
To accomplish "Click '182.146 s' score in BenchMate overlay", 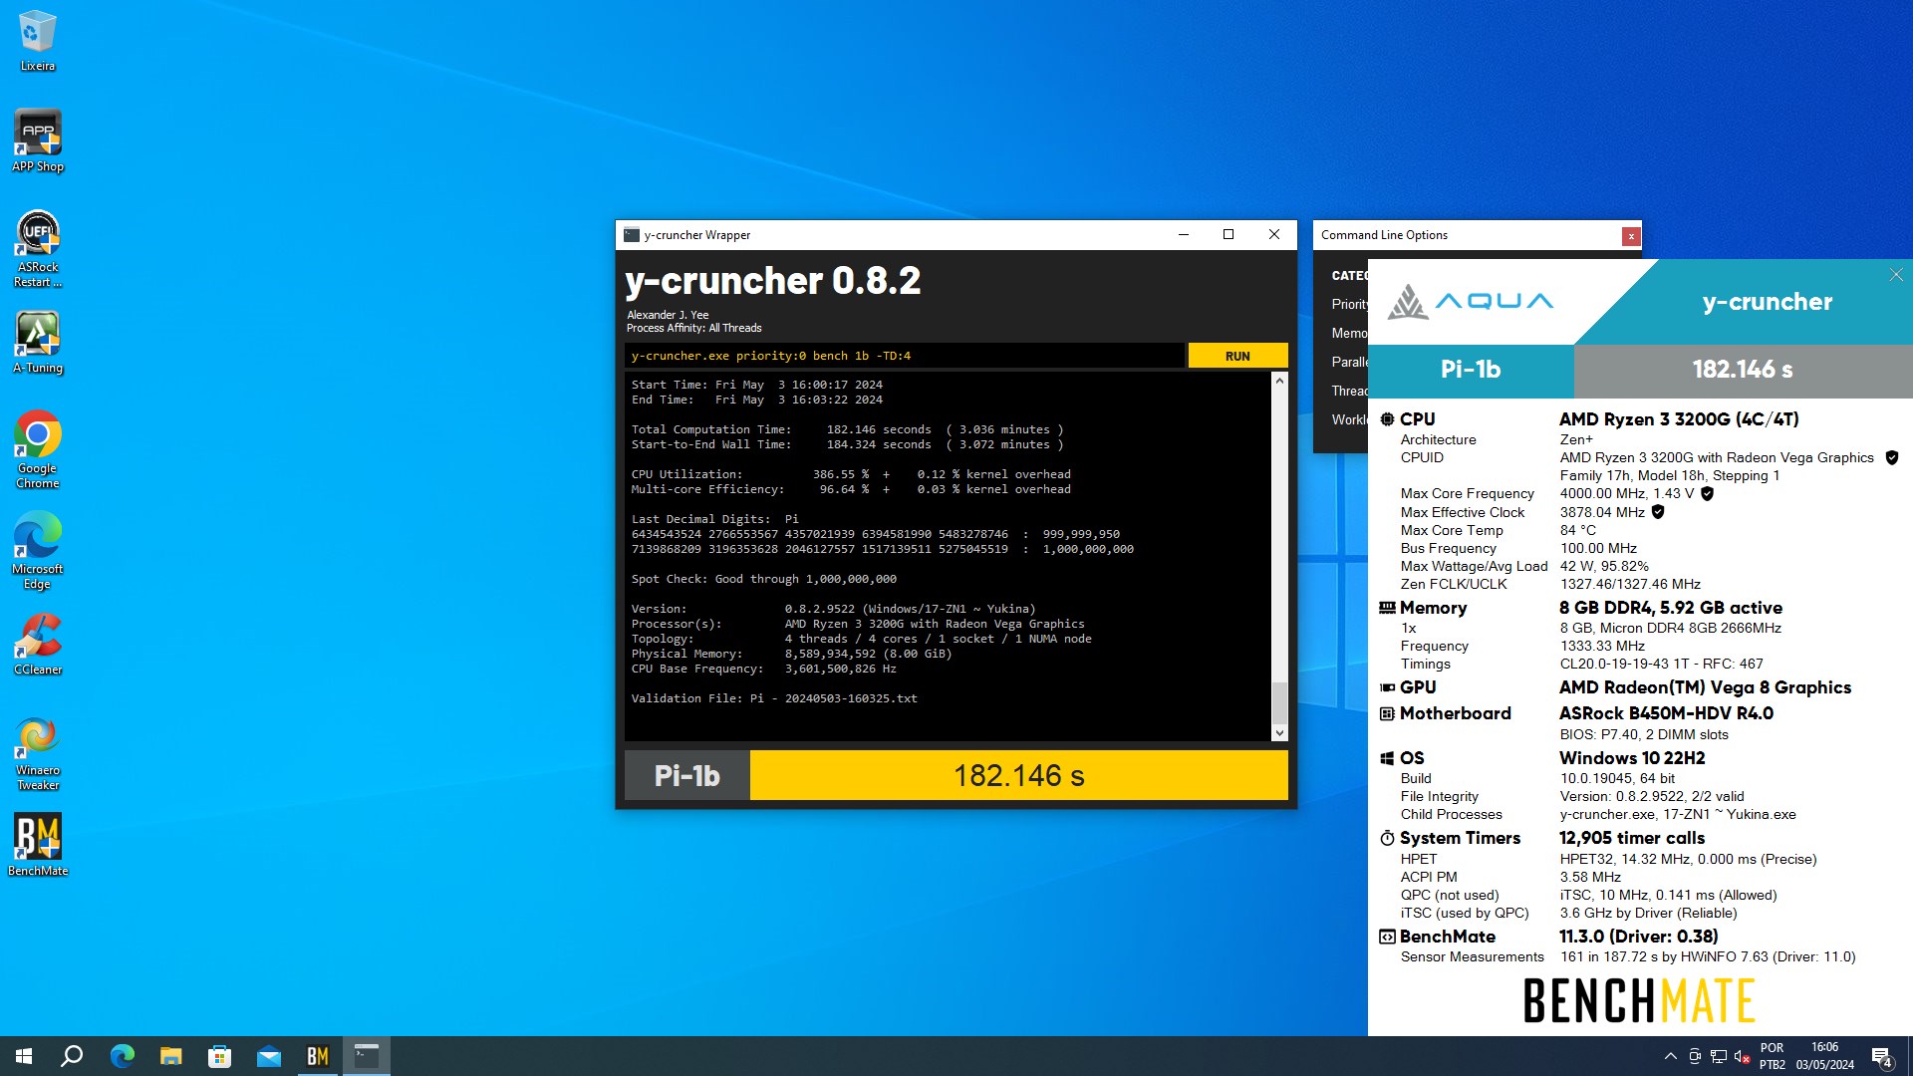I will click(x=1743, y=370).
